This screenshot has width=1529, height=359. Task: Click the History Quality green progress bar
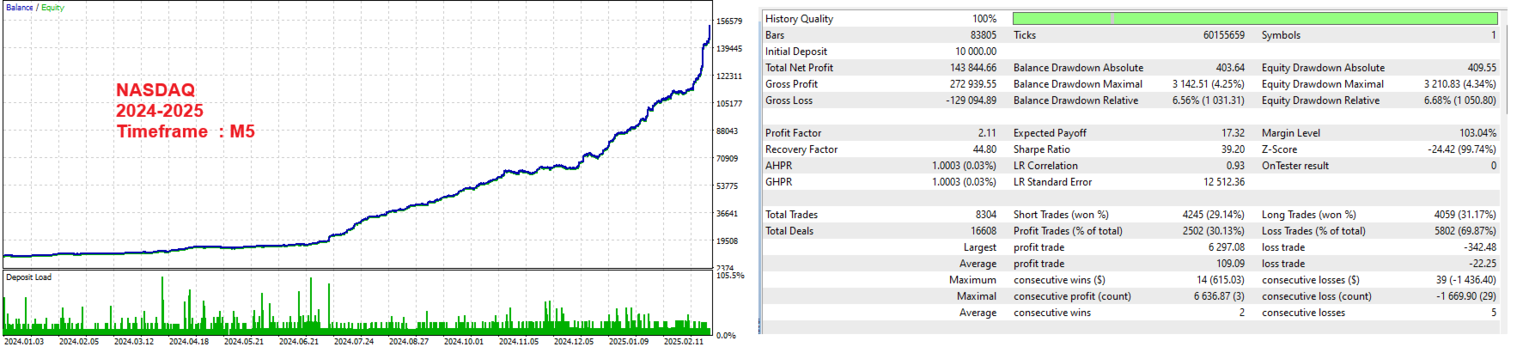1255,18
